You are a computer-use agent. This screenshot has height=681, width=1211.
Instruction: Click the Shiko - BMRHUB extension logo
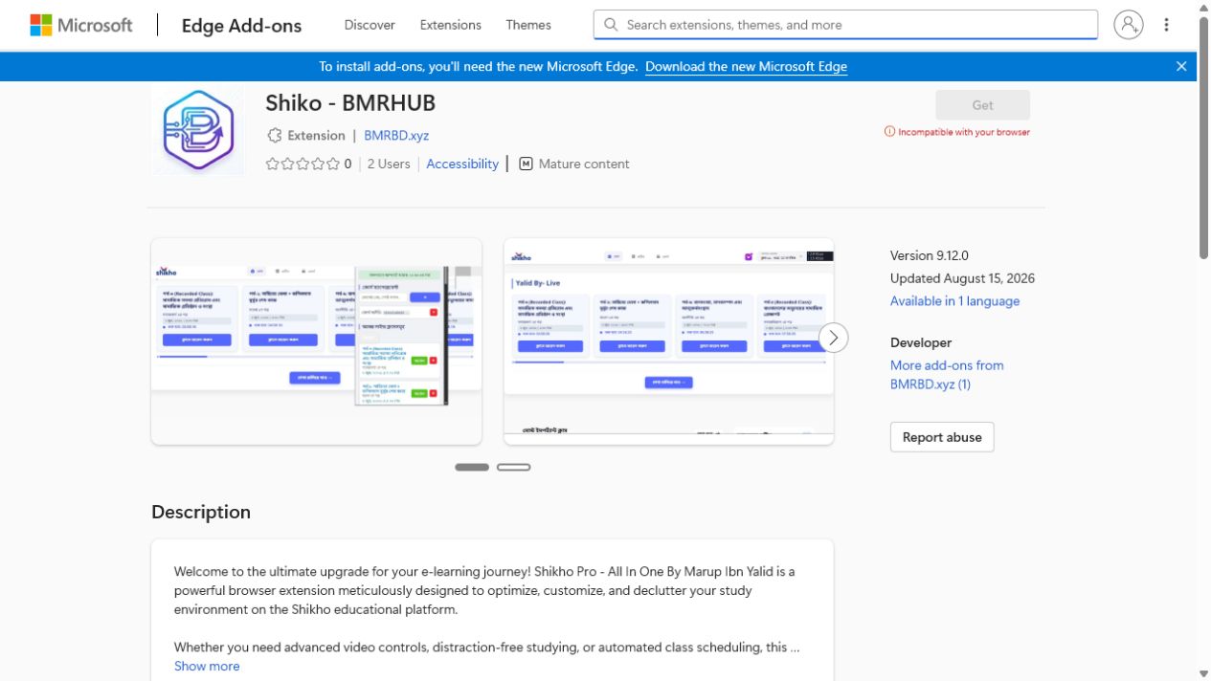tap(198, 130)
